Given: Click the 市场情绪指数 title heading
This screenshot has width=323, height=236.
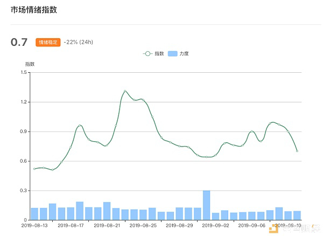Looking at the screenshot, I should 34,10.
